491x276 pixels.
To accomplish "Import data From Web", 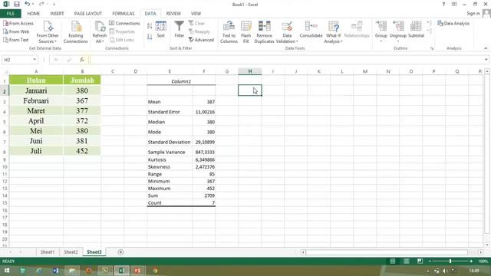I will 16,31.
